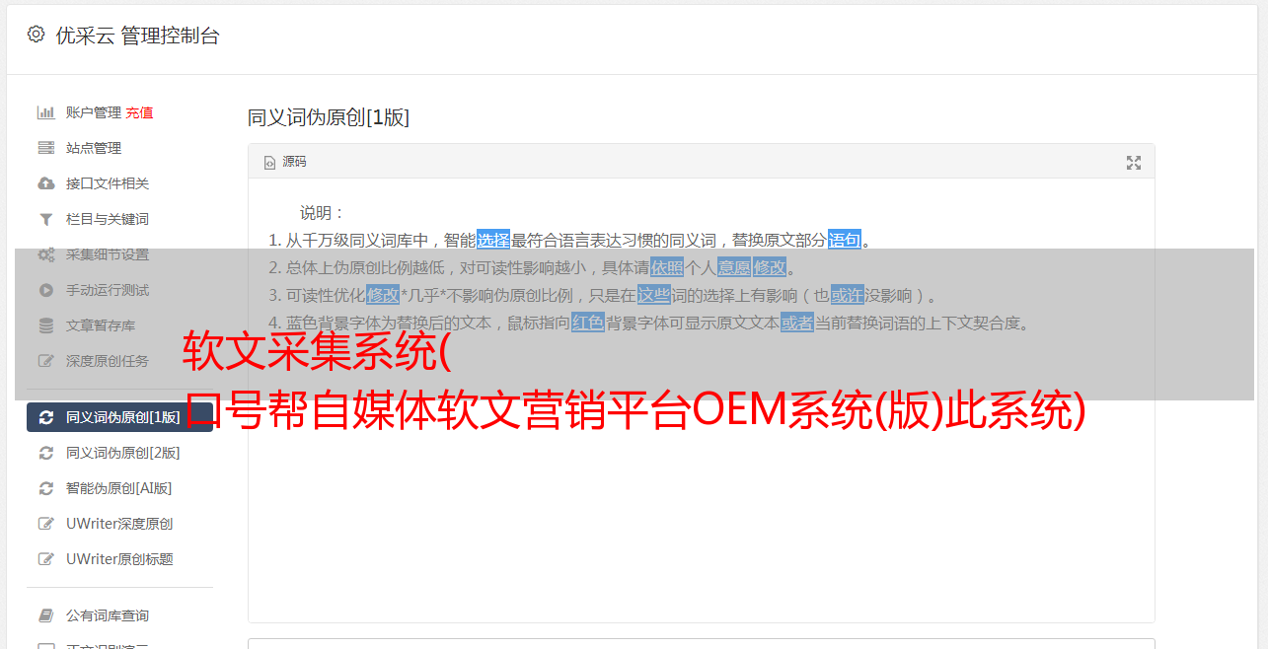This screenshot has width=1268, height=649.
Task: Open 智能伪原创[AI版] refresh icon
Action: [45, 488]
